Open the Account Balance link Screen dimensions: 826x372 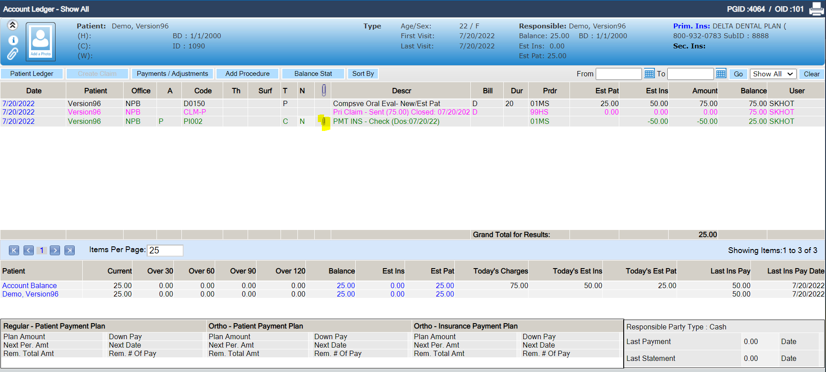tap(30, 285)
